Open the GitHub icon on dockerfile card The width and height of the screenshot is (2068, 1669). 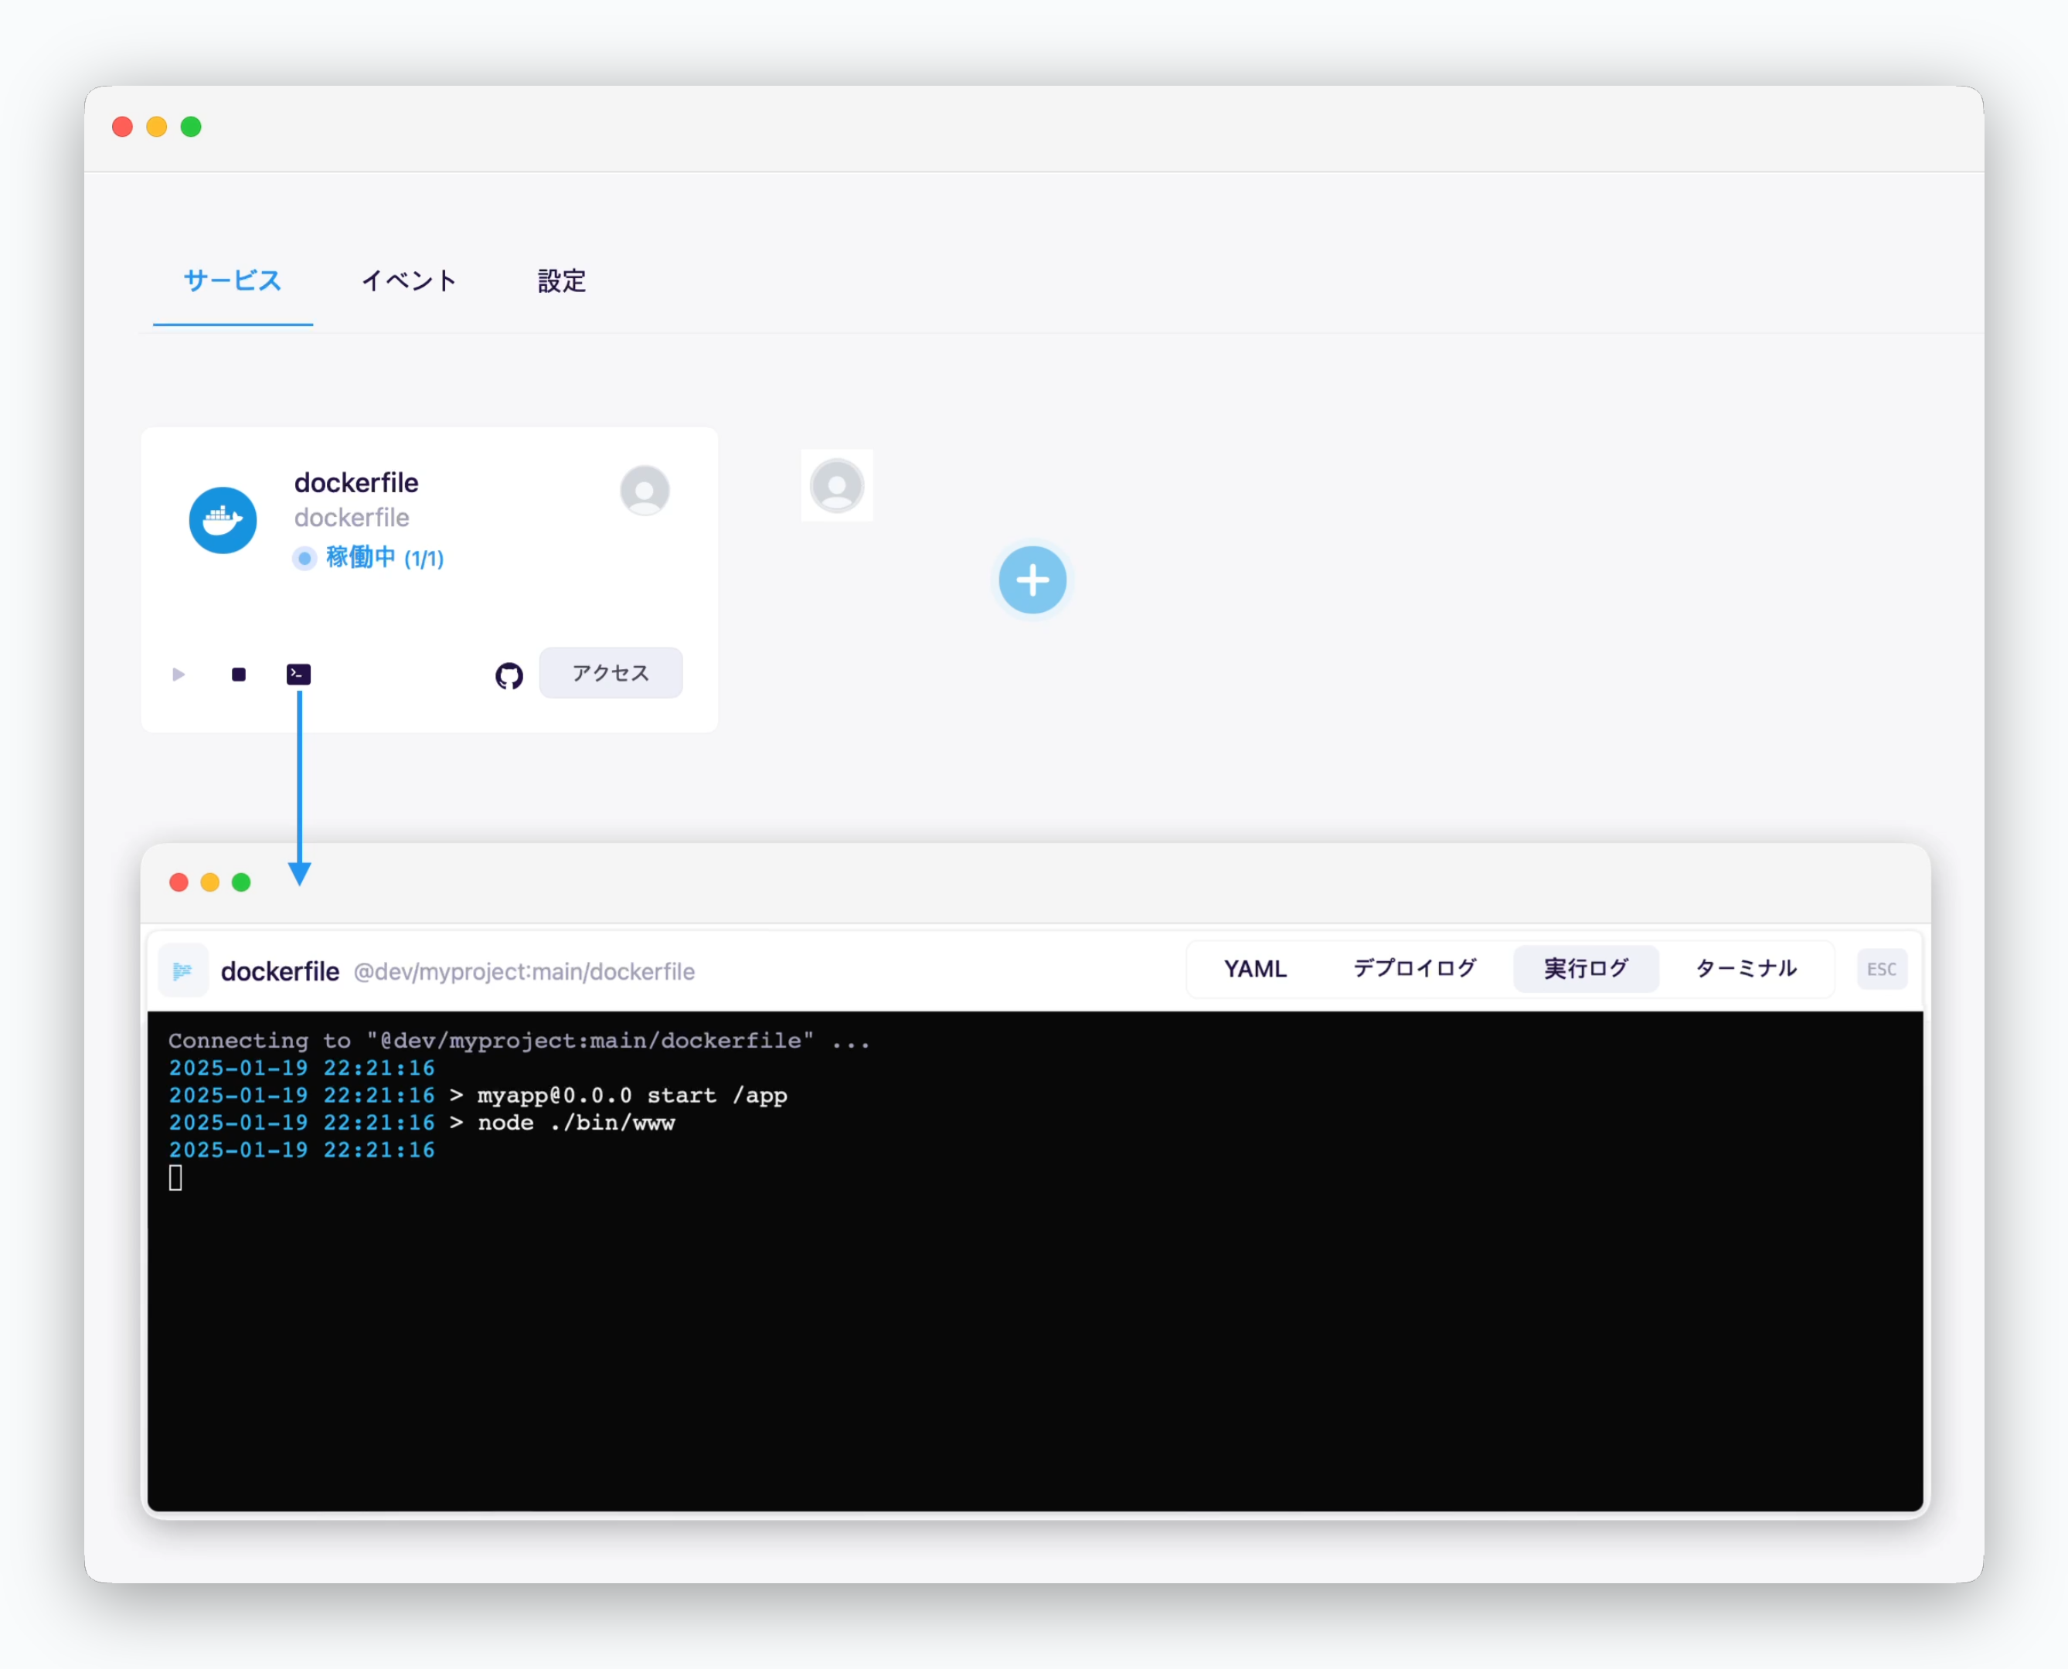tap(509, 676)
